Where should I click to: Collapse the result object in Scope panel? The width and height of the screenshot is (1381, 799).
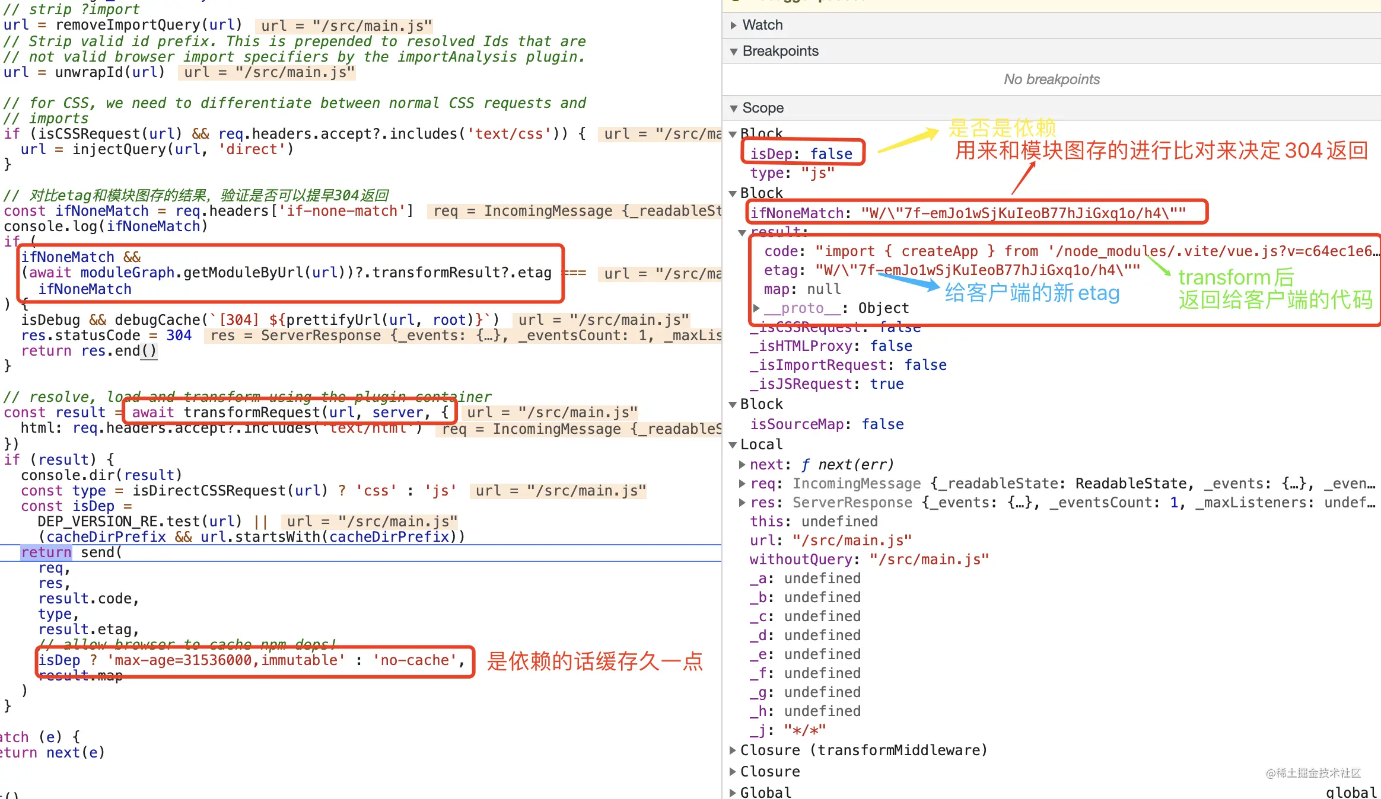point(743,232)
